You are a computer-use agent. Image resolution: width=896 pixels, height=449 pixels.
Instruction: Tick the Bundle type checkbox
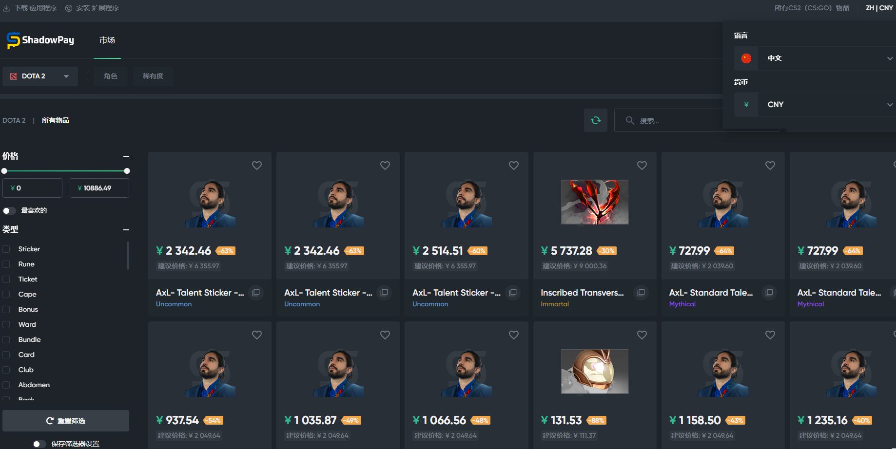tap(6, 340)
